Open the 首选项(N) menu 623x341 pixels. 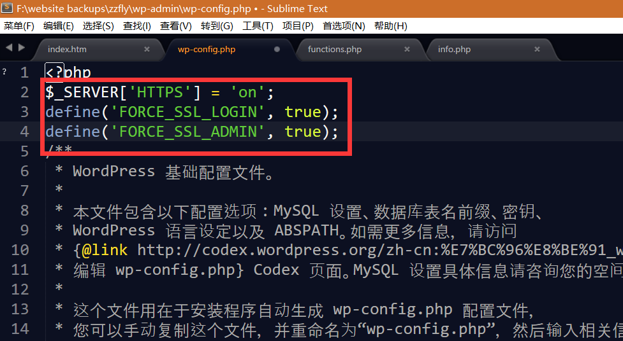pyautogui.click(x=344, y=26)
